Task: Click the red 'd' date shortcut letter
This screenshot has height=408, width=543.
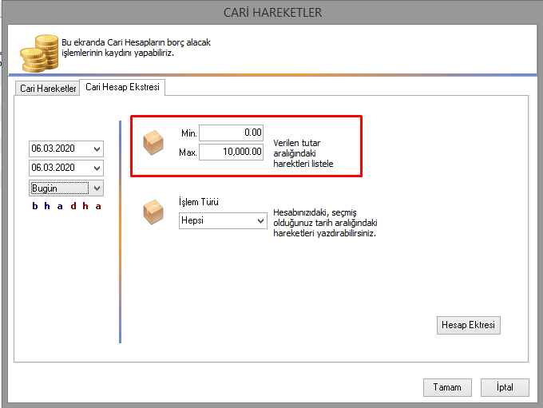Action: tap(73, 206)
